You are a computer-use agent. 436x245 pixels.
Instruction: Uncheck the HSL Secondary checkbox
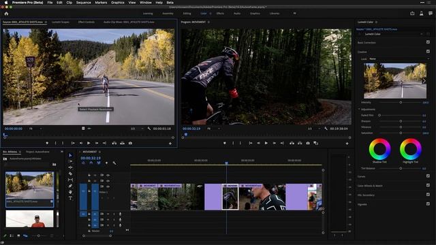tap(428, 195)
